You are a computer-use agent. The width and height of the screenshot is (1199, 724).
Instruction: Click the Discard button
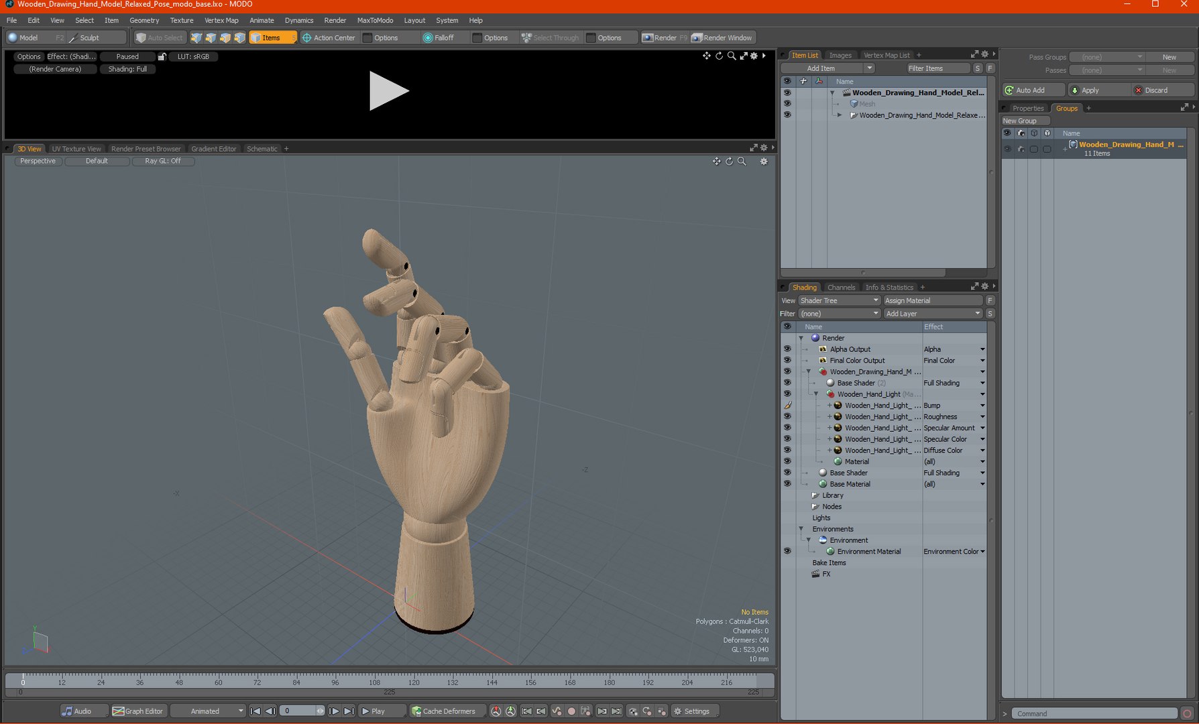click(1163, 90)
